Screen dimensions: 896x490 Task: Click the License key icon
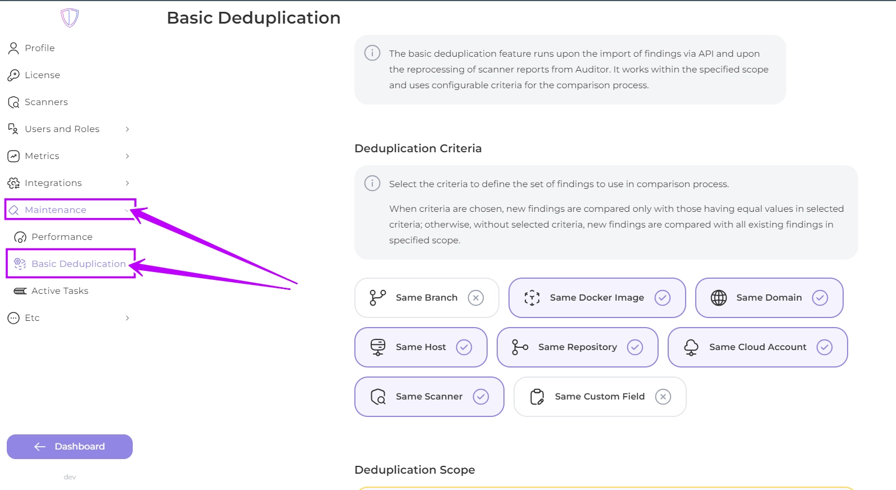[x=13, y=75]
